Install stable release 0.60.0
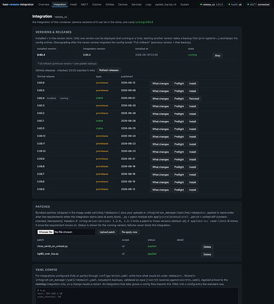Screen dimensions: 274x304 pos(192,129)
